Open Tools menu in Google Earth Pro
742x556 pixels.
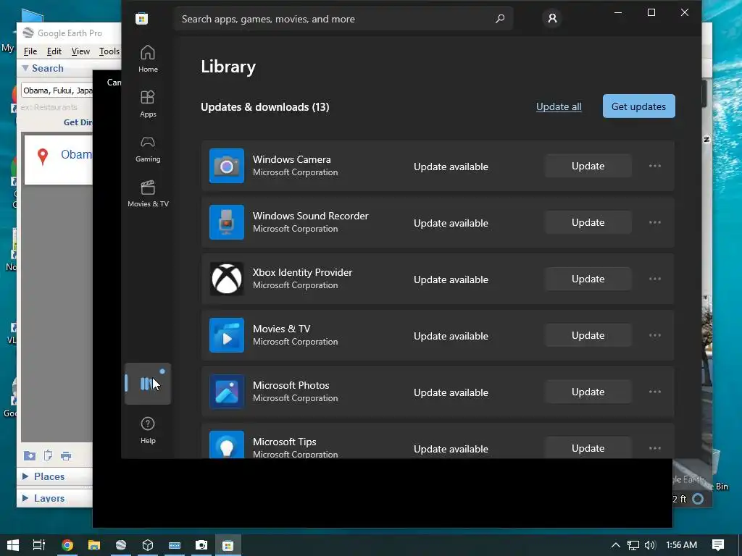pyautogui.click(x=109, y=51)
